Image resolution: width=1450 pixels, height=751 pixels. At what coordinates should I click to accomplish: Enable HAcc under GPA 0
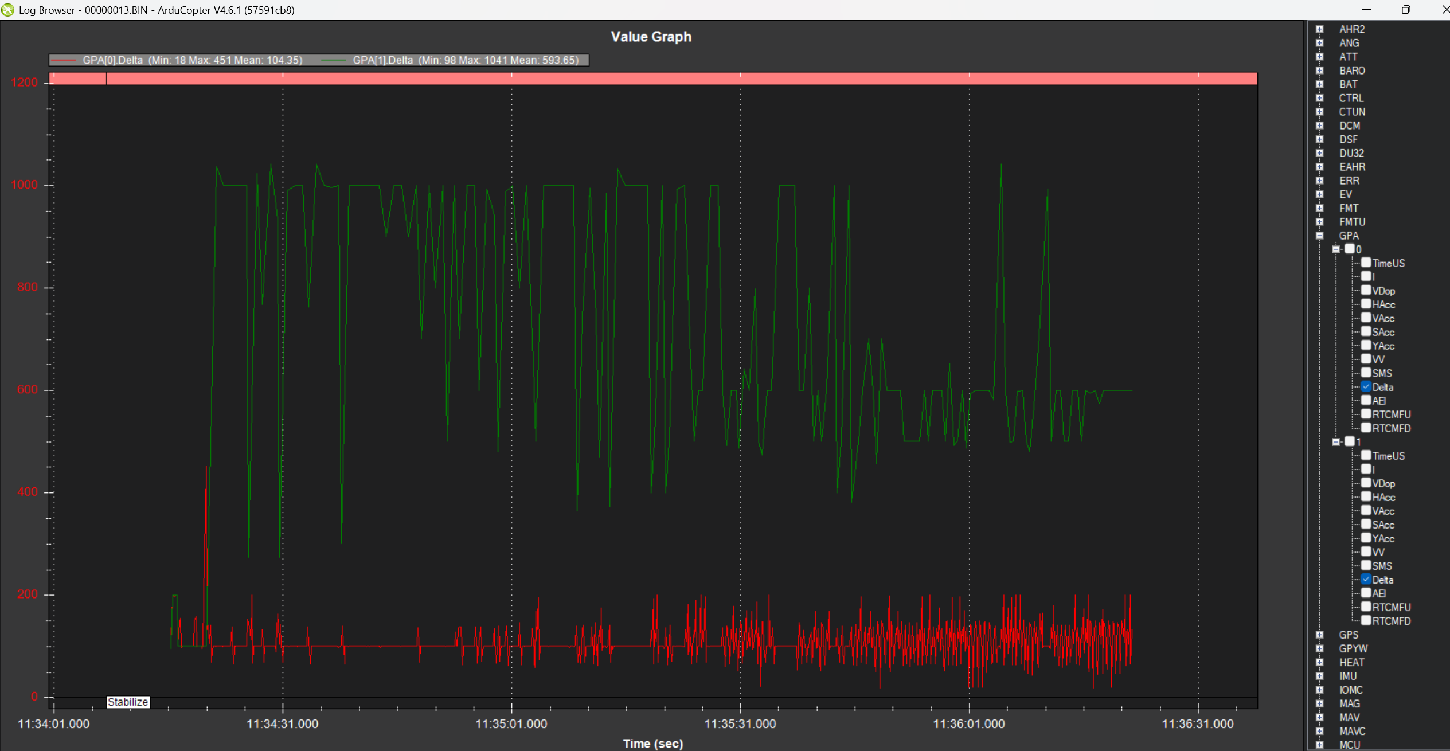click(1367, 304)
